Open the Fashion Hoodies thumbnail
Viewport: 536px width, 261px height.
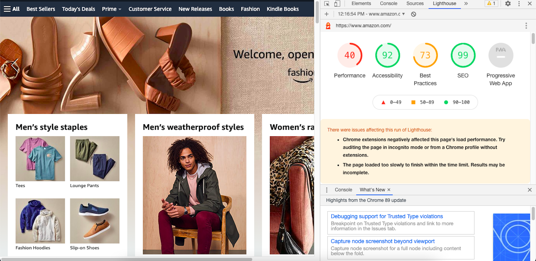[40, 221]
